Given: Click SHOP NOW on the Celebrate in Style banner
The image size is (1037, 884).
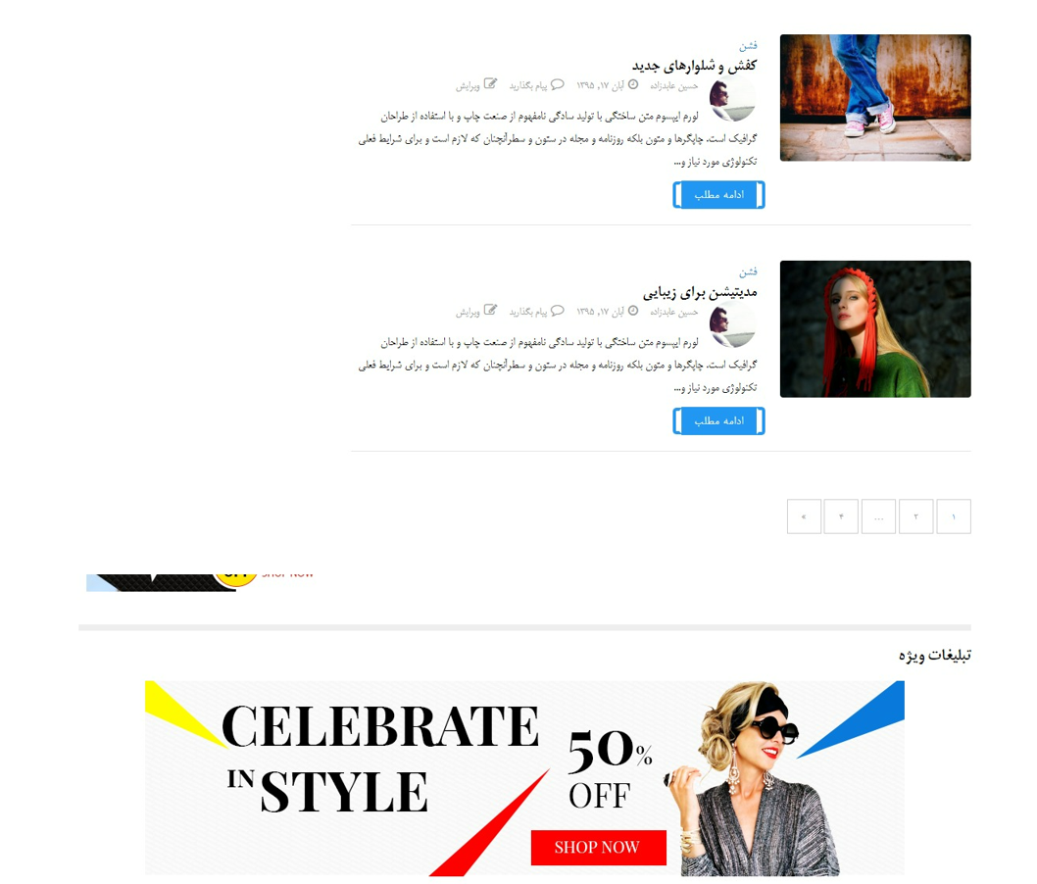Looking at the screenshot, I should tap(598, 847).
